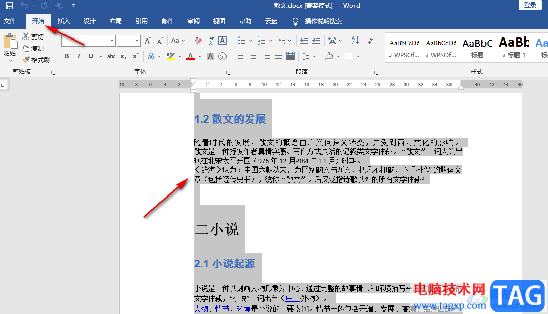548x314 pixels.
Task: Expand the font size combo box
Action: tap(137, 41)
